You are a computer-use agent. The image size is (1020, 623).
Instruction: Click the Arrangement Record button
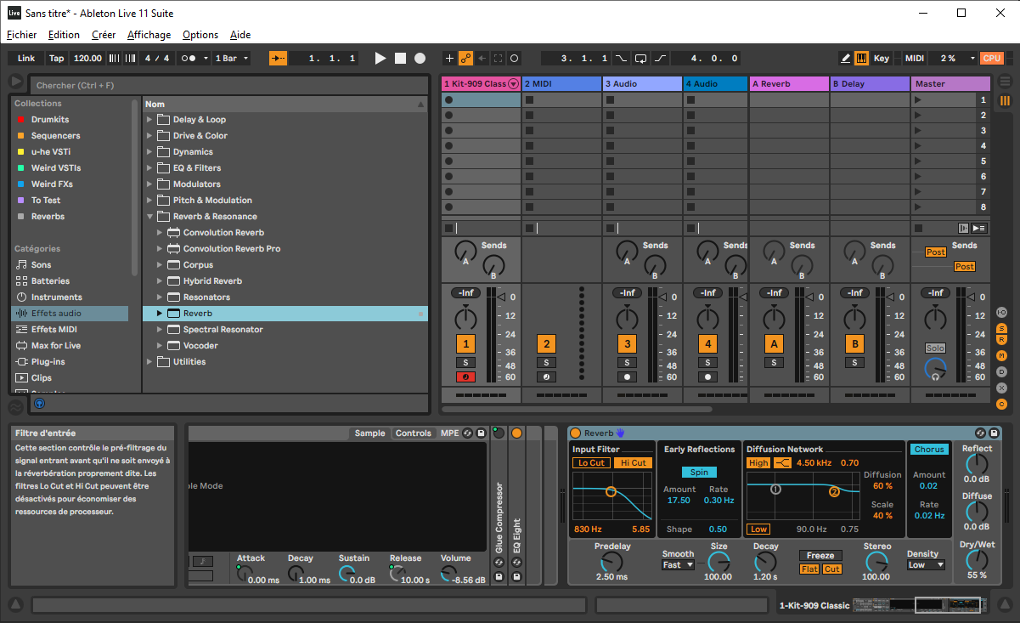point(420,58)
